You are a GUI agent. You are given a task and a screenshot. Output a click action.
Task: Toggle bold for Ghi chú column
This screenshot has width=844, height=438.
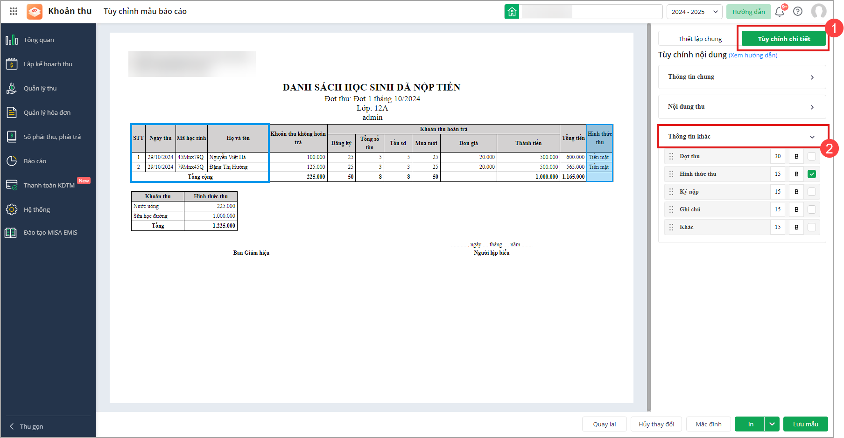click(796, 209)
